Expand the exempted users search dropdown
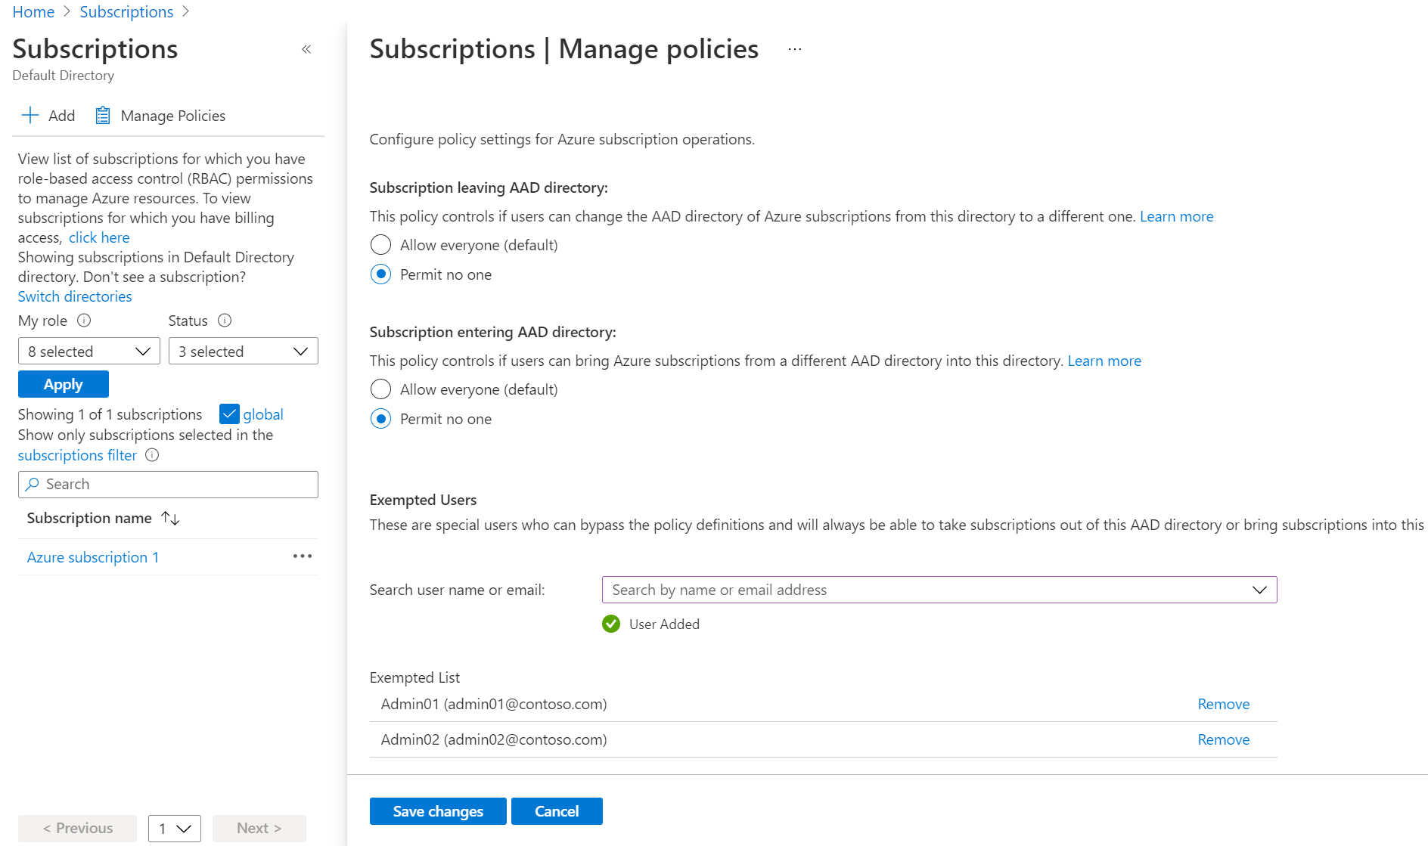Image resolution: width=1428 pixels, height=846 pixels. [1260, 590]
